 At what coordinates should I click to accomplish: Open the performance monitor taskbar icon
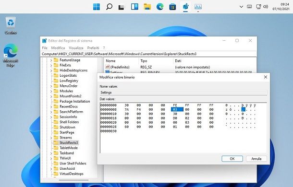[x=198, y=7]
